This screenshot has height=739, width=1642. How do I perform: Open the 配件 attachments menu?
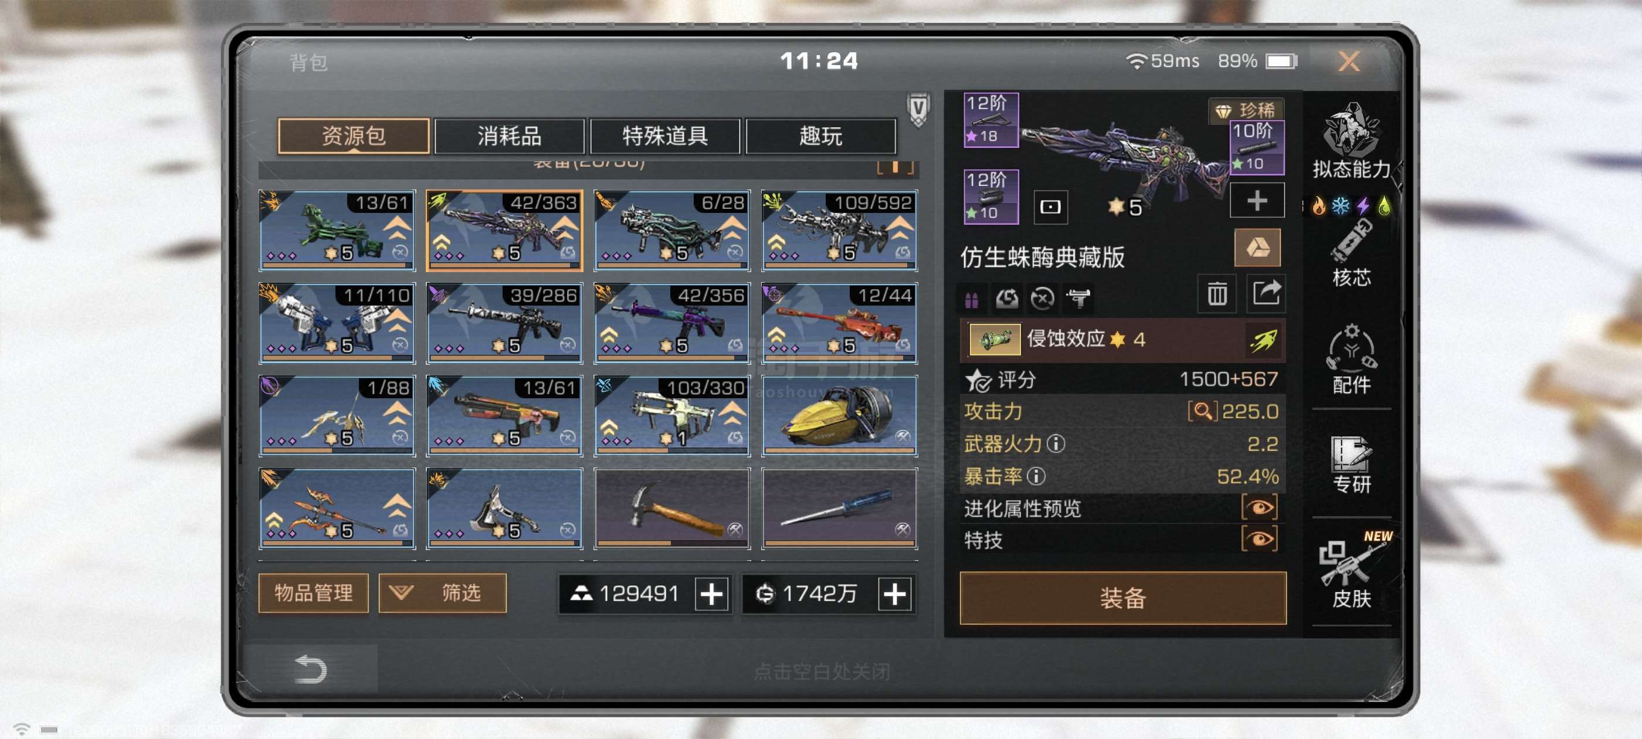1351,359
